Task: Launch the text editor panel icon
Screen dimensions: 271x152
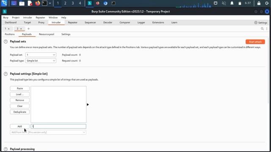Action: point(30,3)
